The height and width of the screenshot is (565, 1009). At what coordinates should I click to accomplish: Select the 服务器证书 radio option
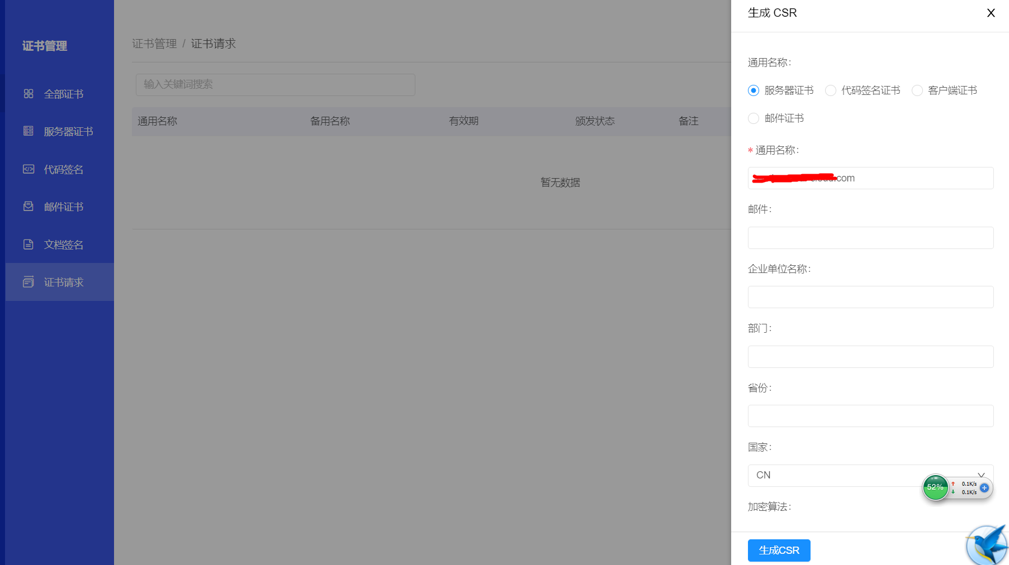(754, 90)
